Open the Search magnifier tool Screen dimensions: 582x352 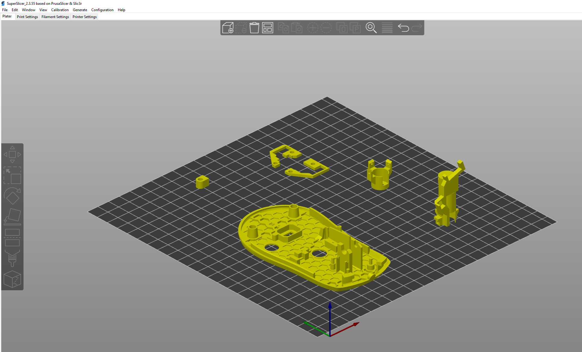[371, 28]
